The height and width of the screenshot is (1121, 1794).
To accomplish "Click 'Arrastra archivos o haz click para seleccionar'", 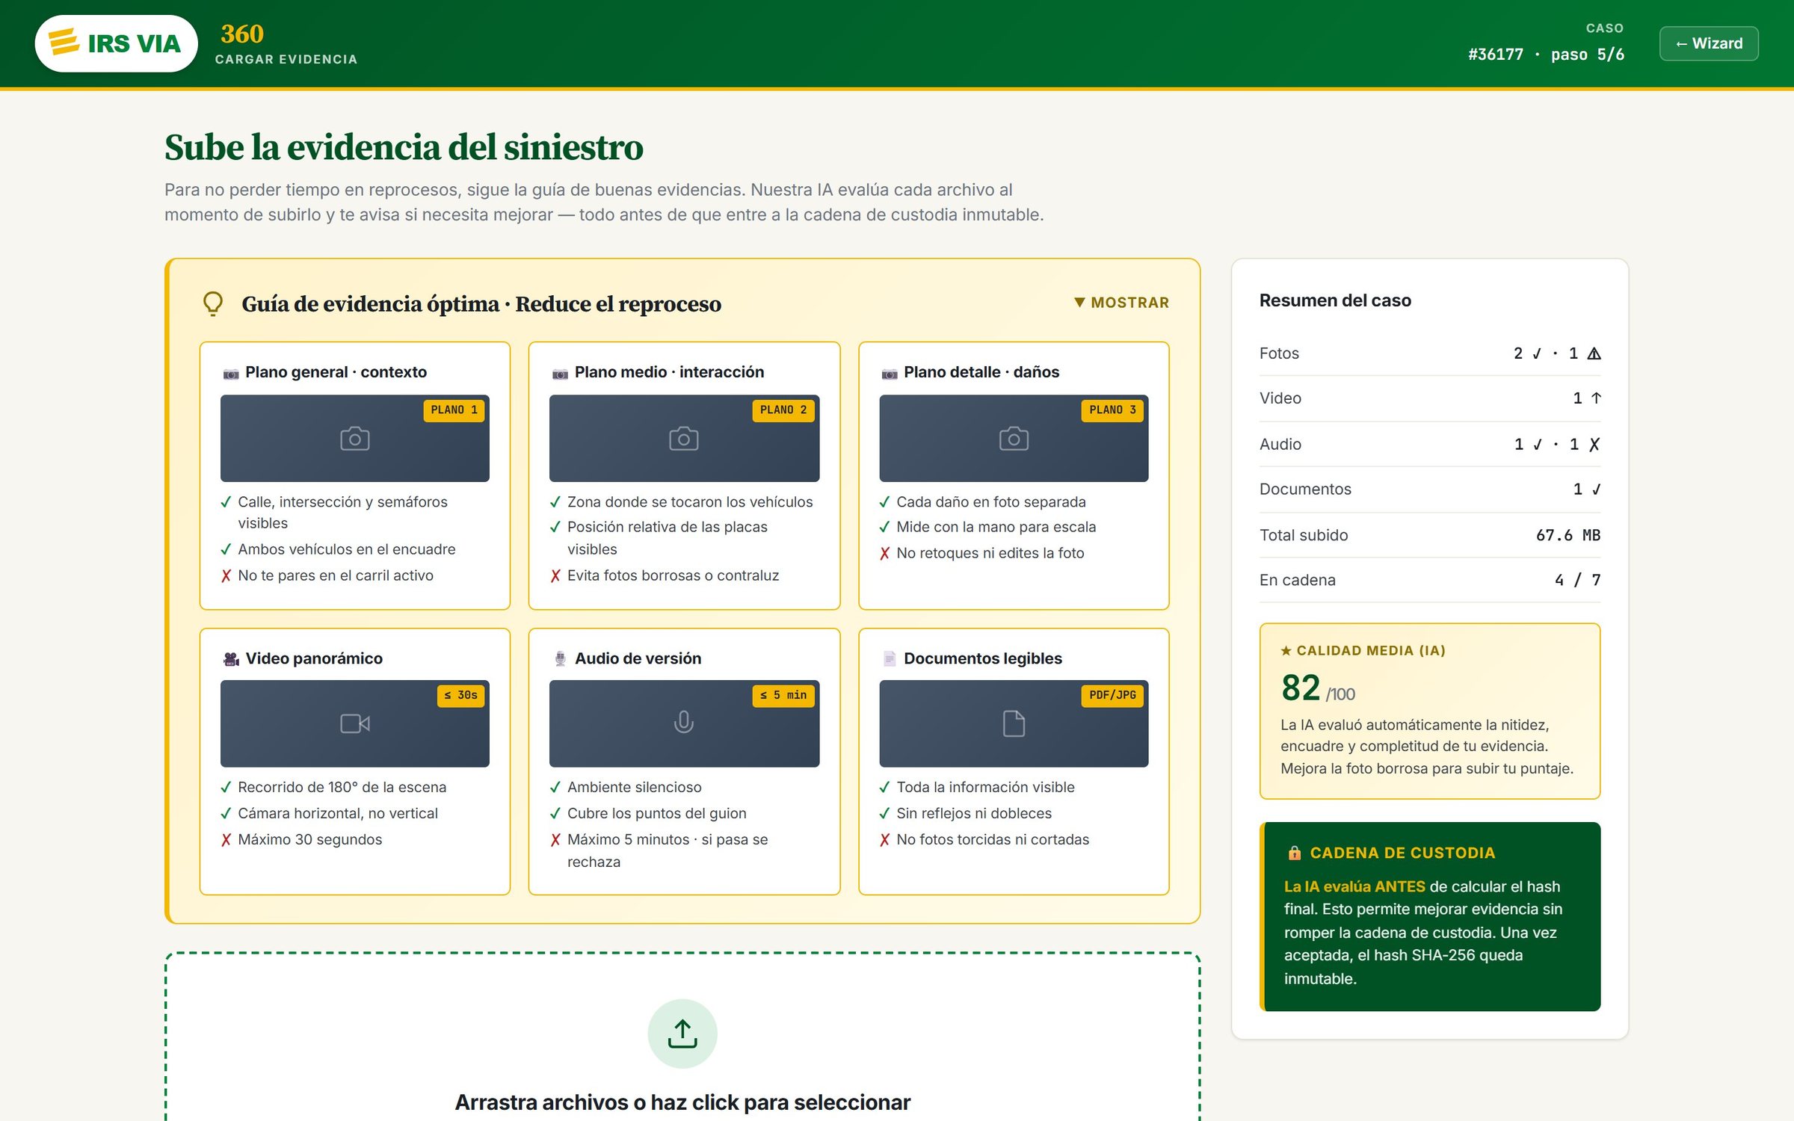I will click(682, 1102).
